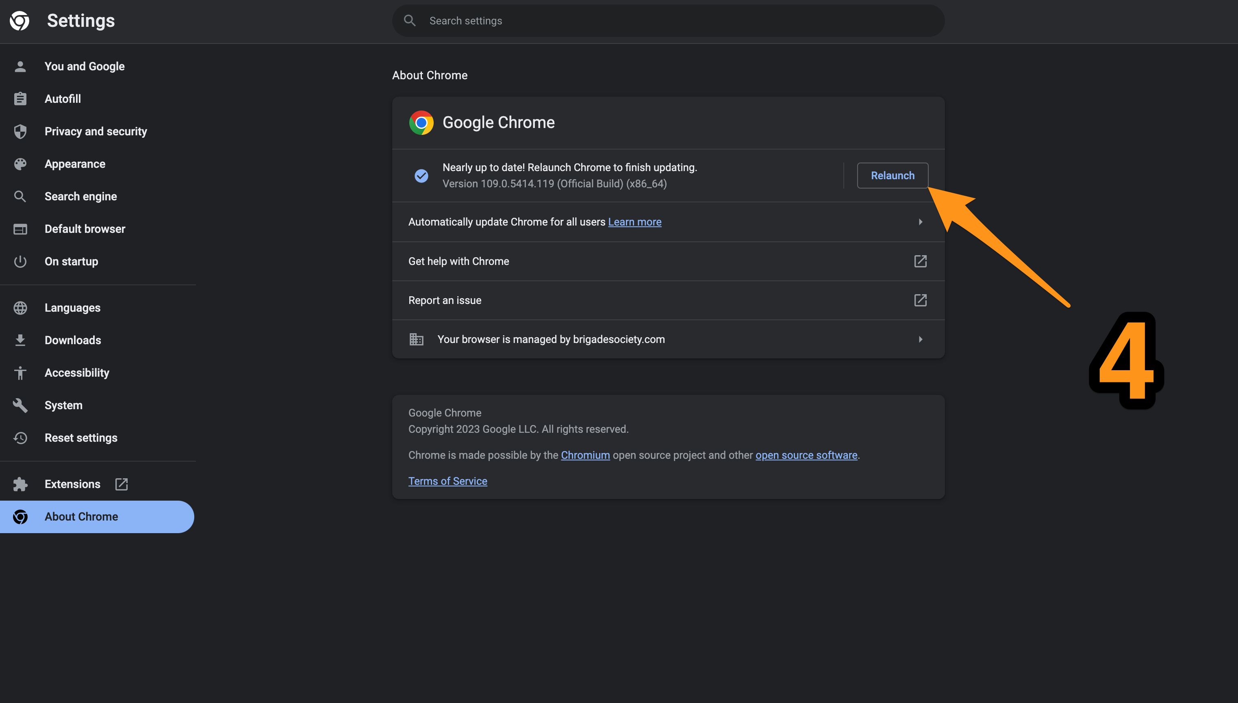Click the Privacy and security shield icon

pyautogui.click(x=20, y=131)
